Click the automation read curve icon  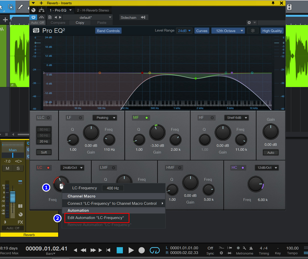pos(41,17)
